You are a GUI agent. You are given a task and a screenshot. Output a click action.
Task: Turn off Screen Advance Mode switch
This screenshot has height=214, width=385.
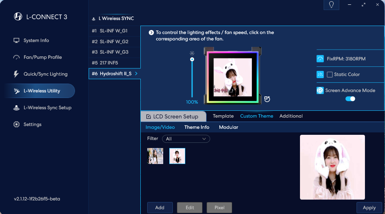tap(350, 99)
